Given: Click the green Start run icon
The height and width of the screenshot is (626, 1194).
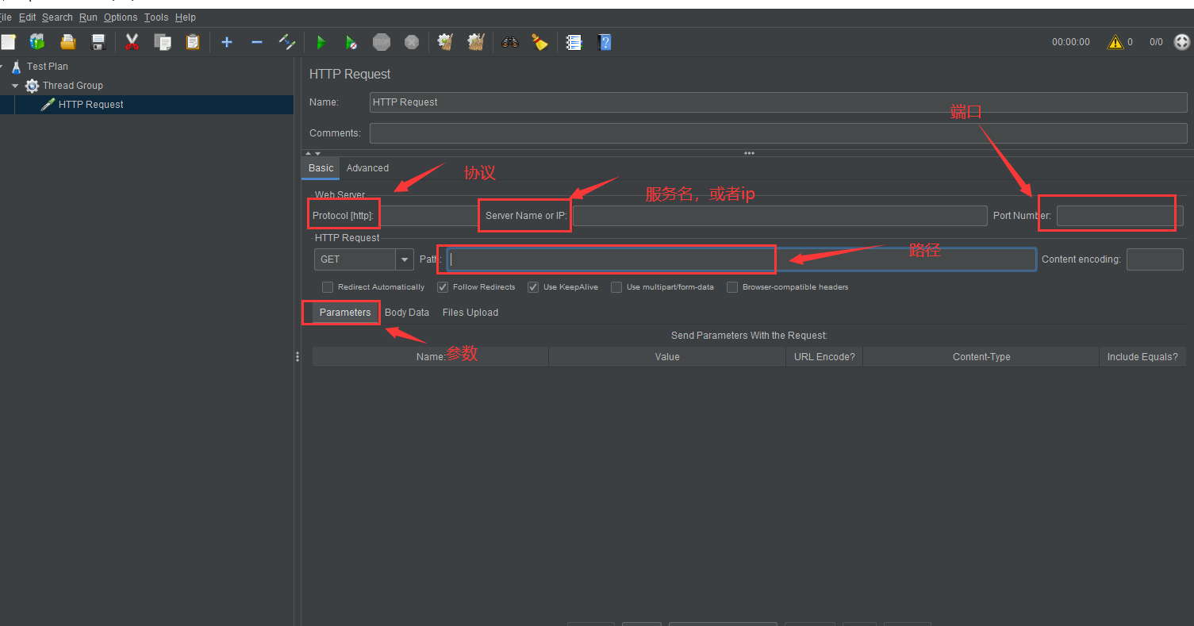Looking at the screenshot, I should coord(321,42).
